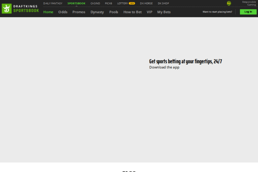258x172 pixels.
Task: Select the Home navigation tab
Action: tap(48, 12)
